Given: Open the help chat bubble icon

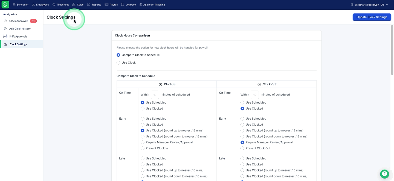Looking at the screenshot, I should (384, 174).
